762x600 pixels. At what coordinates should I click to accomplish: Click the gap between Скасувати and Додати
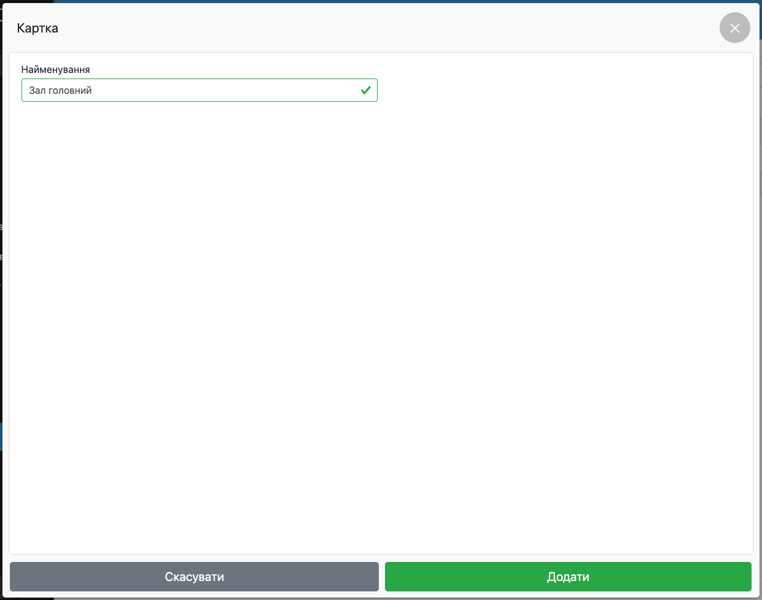[382, 577]
